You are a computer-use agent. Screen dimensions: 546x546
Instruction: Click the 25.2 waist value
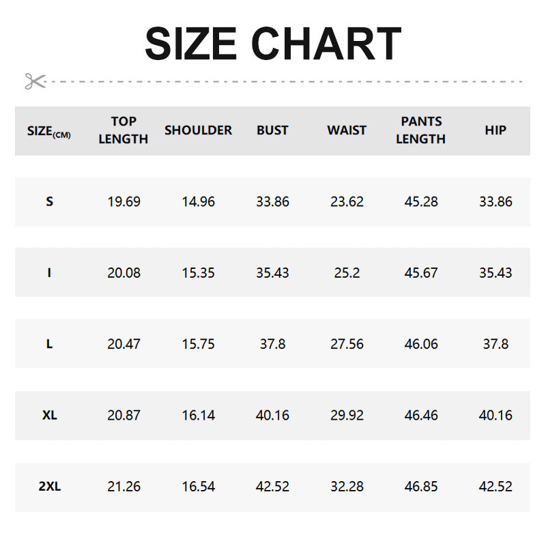(347, 273)
